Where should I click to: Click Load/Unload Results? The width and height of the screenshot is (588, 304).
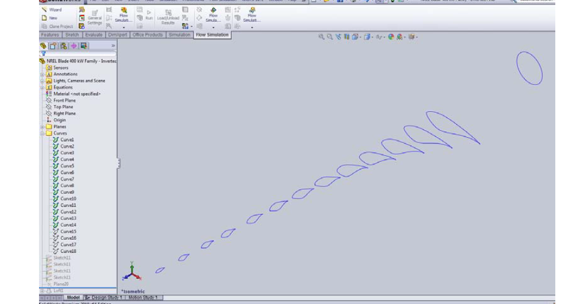point(168,17)
